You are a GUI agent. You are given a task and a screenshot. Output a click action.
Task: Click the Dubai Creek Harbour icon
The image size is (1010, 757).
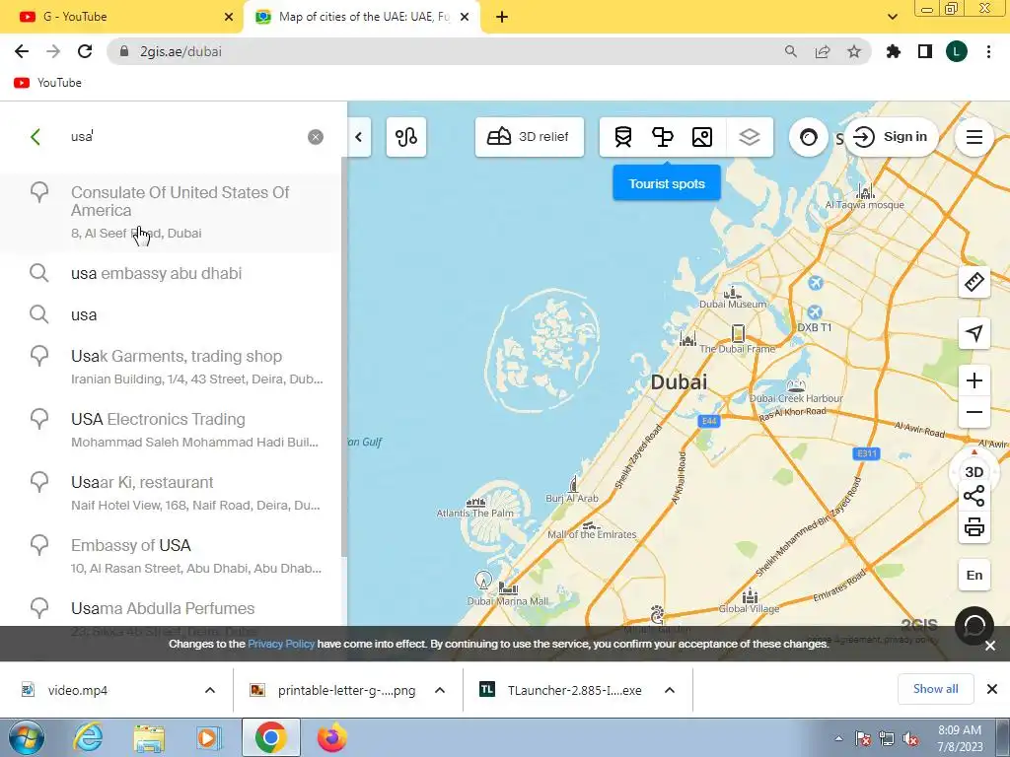(x=796, y=385)
